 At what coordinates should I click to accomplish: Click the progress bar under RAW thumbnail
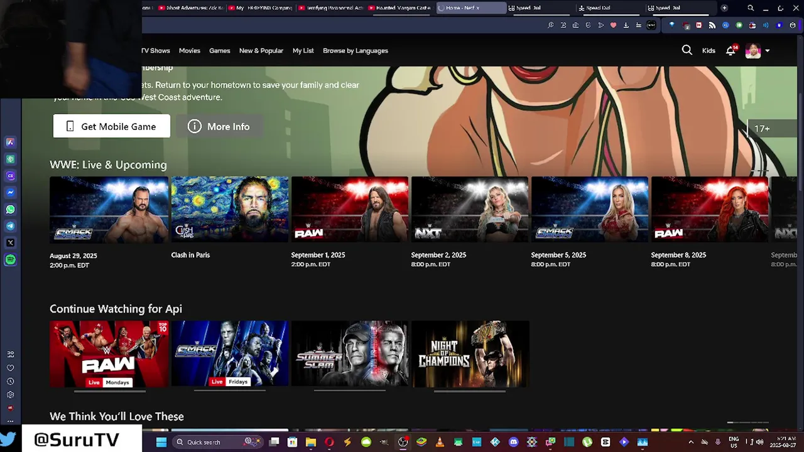[109, 391]
